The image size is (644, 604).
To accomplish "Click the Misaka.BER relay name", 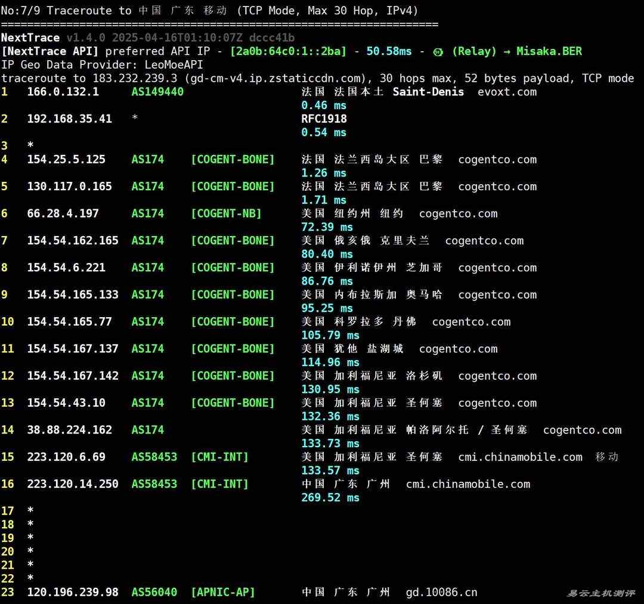I will point(549,51).
